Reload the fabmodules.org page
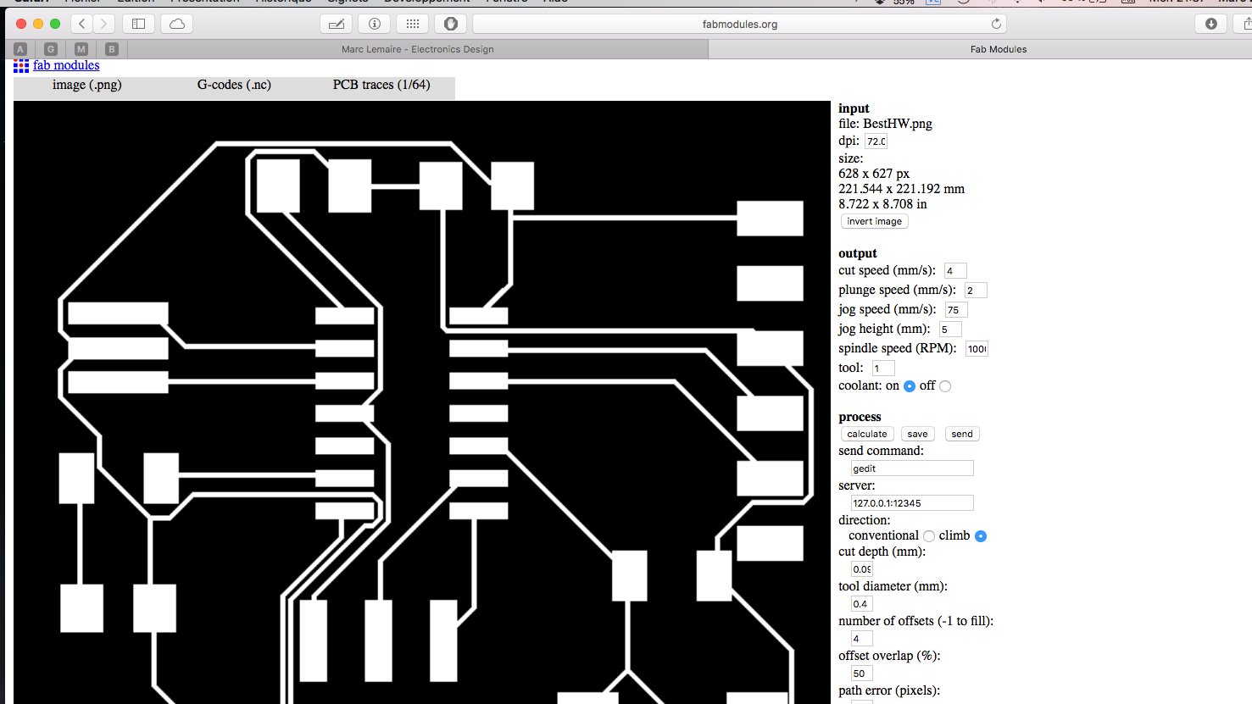This screenshot has width=1252, height=704. [996, 24]
